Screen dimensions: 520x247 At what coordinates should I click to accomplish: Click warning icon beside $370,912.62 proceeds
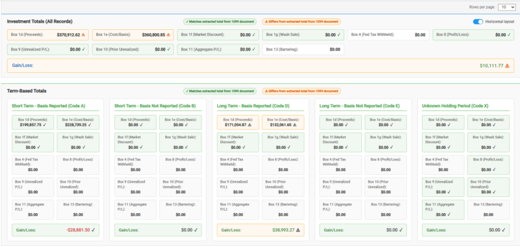click(x=83, y=34)
